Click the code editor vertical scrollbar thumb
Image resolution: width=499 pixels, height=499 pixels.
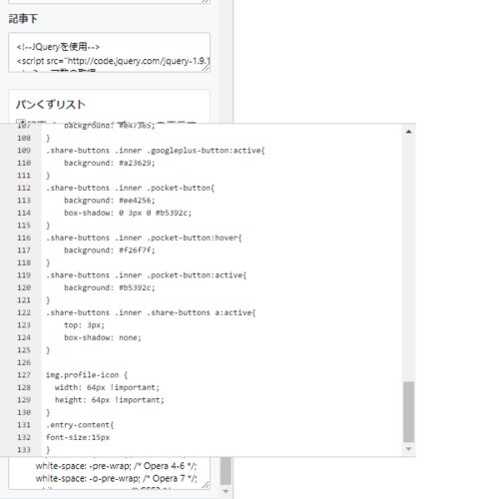coord(408,412)
